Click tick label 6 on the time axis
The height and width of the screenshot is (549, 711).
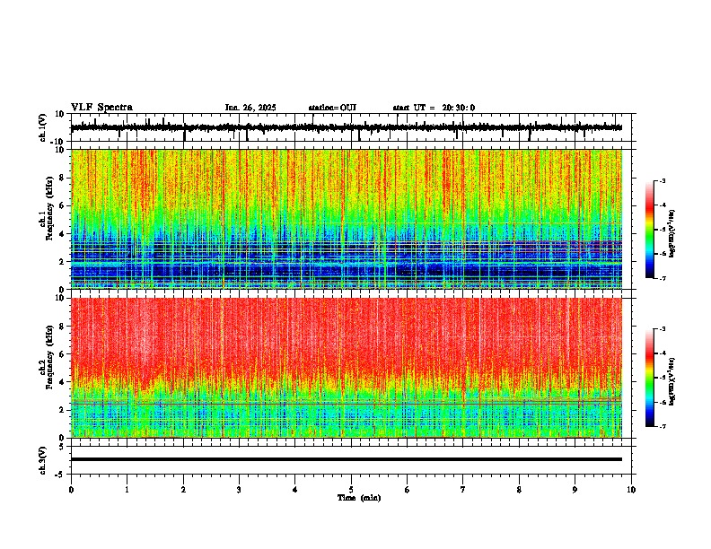point(408,490)
